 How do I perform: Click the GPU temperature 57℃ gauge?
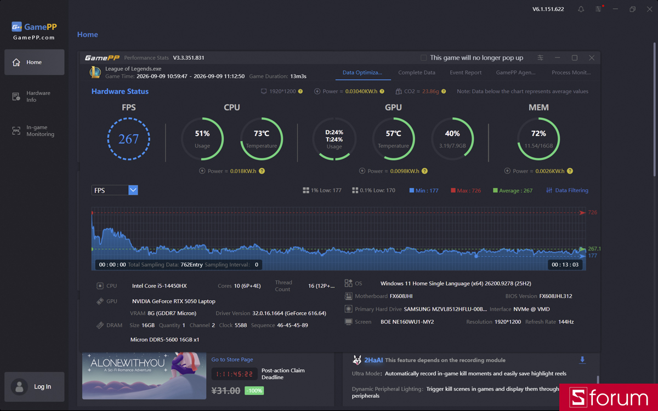393,139
